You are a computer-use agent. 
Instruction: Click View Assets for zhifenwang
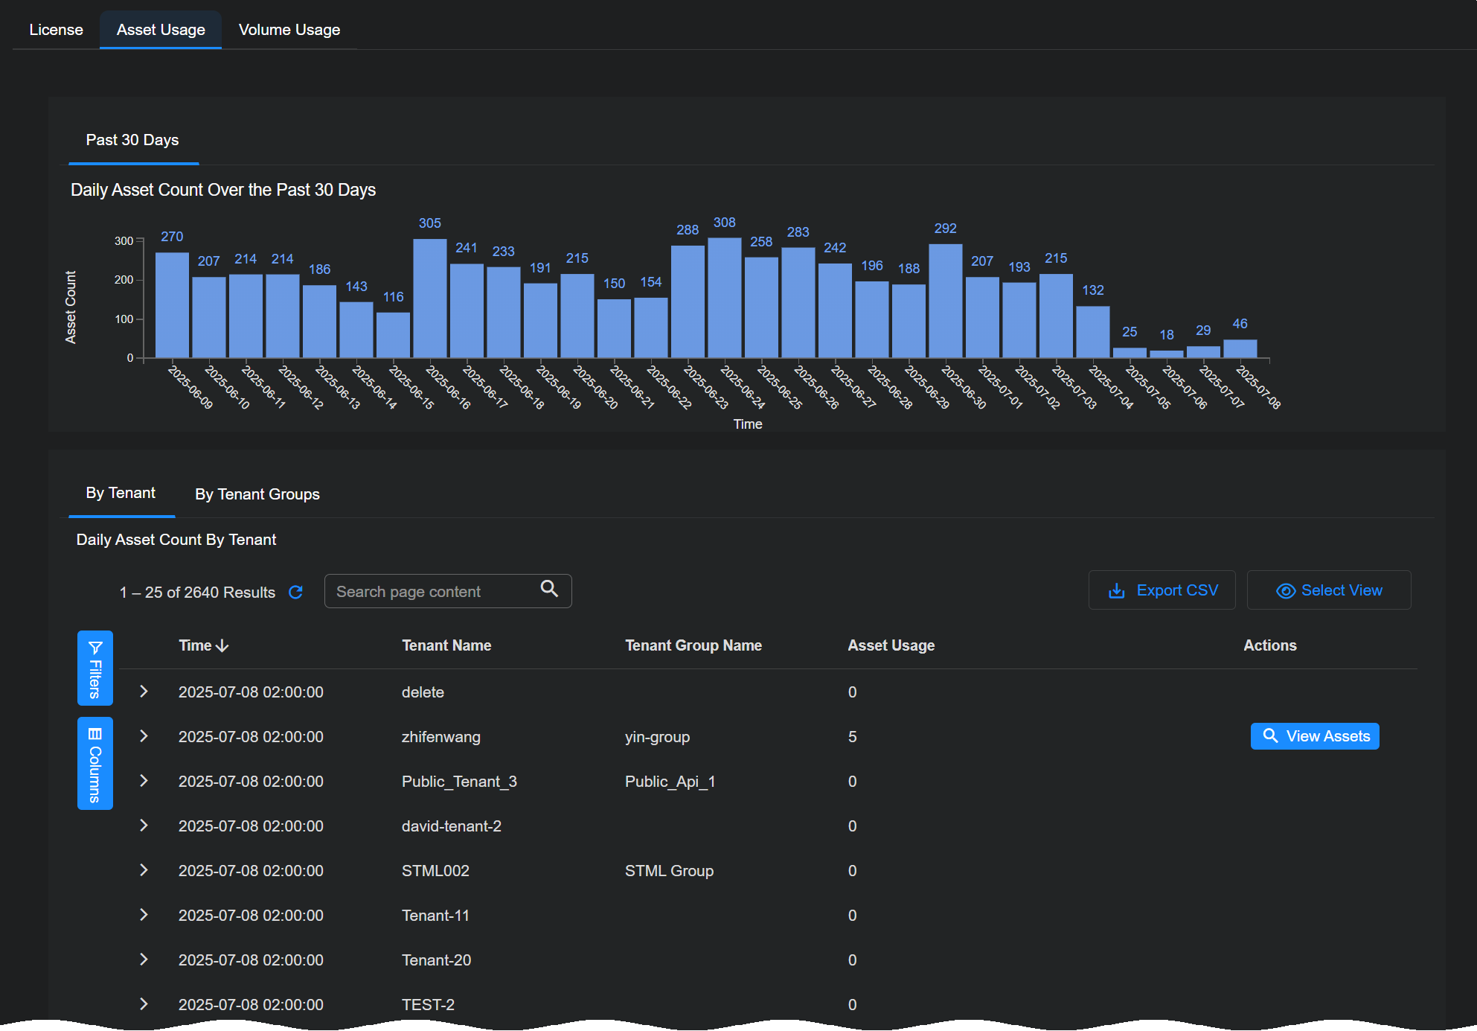[1314, 736]
